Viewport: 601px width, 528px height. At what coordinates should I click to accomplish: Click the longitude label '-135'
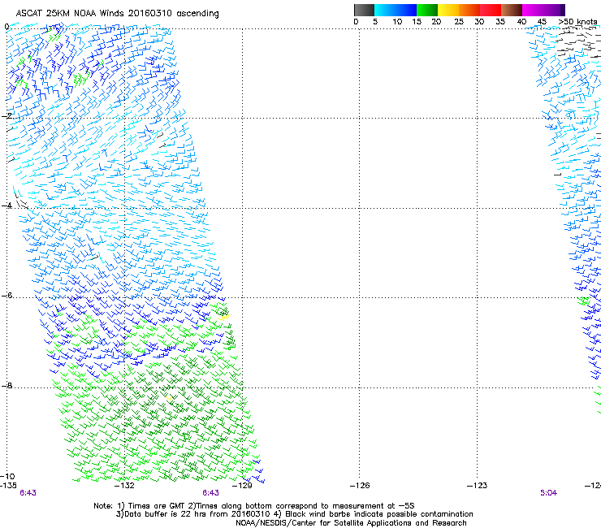[8, 486]
